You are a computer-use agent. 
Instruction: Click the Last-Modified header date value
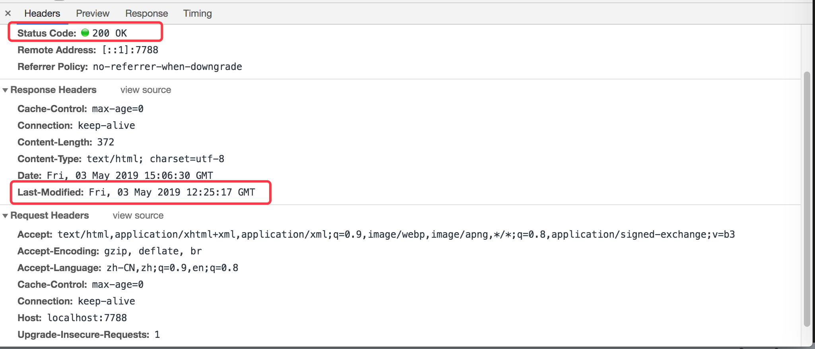[x=172, y=192]
